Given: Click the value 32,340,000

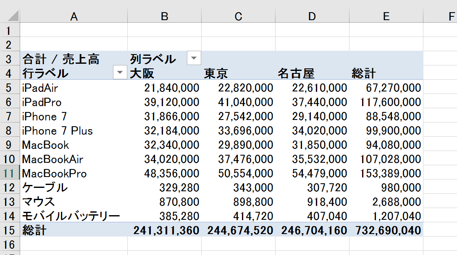Looking at the screenshot, I should 172,145.
